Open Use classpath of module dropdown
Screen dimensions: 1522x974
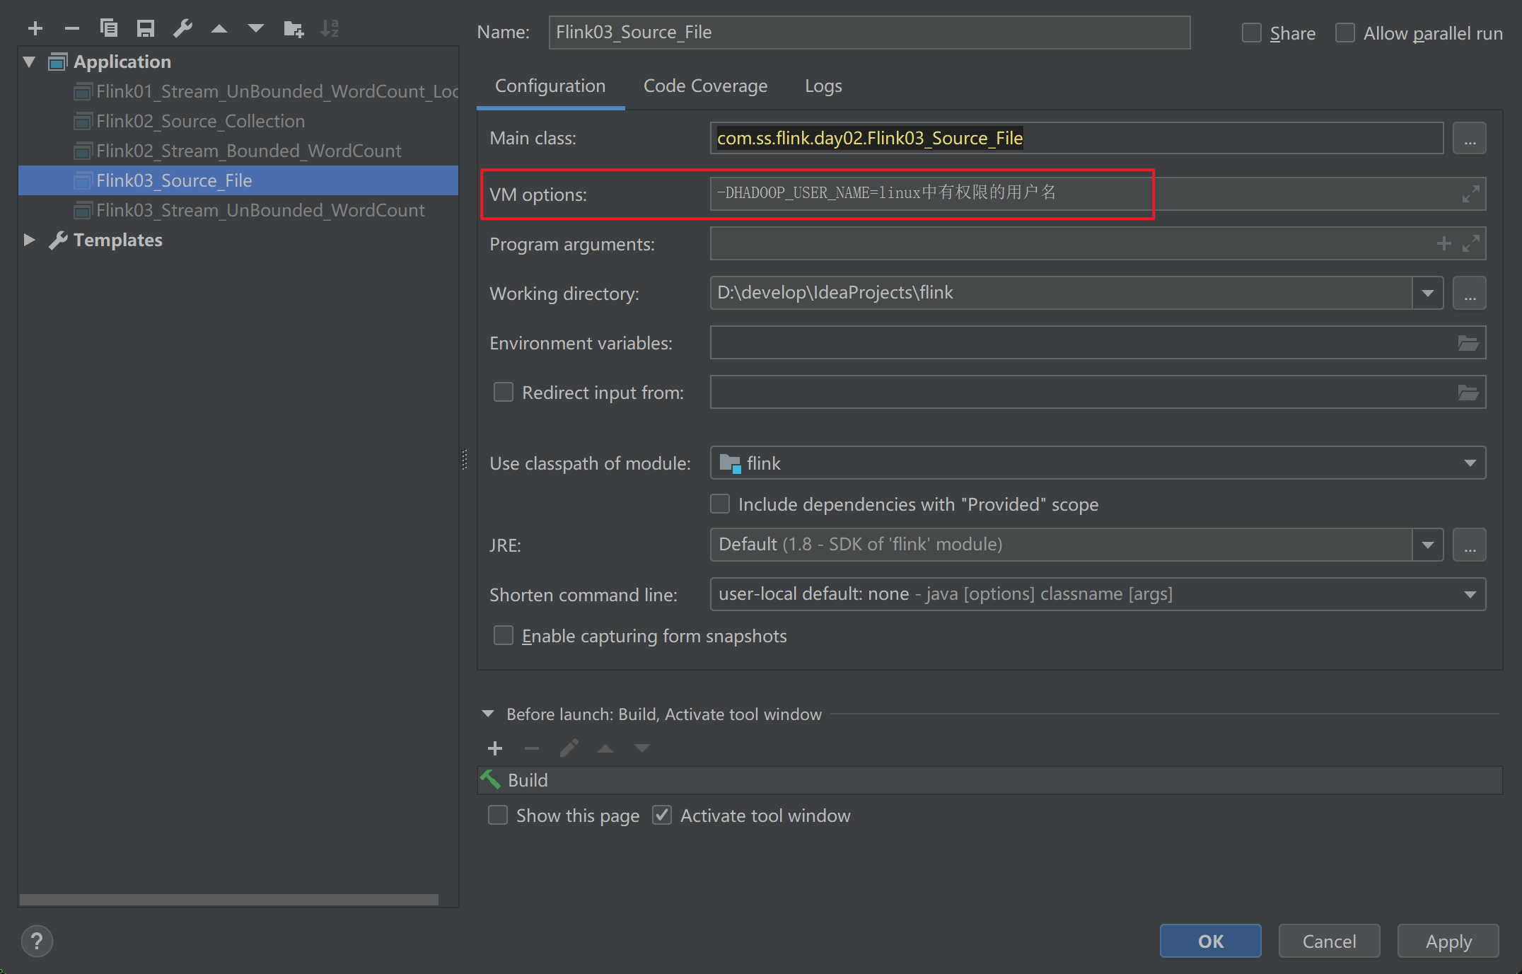click(1470, 463)
